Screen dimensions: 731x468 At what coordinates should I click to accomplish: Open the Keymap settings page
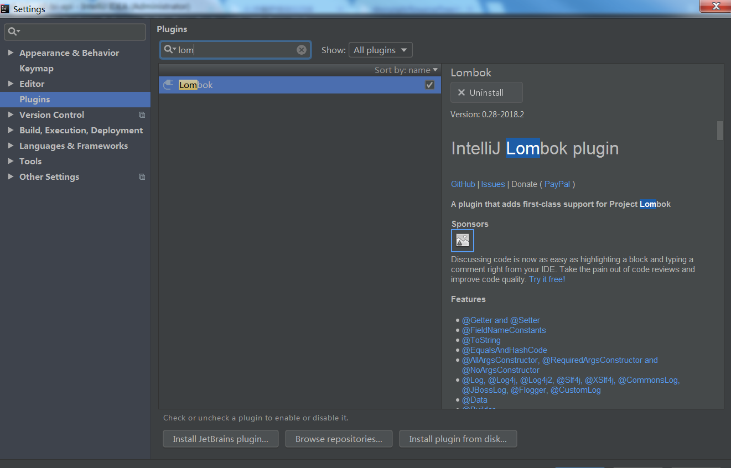(37, 69)
